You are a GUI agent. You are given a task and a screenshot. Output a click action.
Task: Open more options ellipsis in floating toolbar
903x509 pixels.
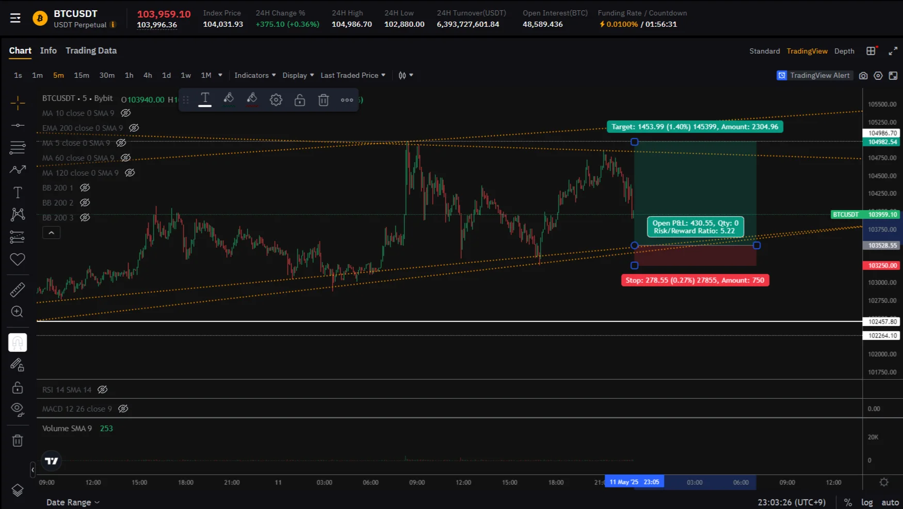pos(347,100)
